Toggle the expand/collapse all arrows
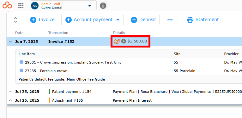The height and width of the screenshot is (118, 242). coord(15,20)
